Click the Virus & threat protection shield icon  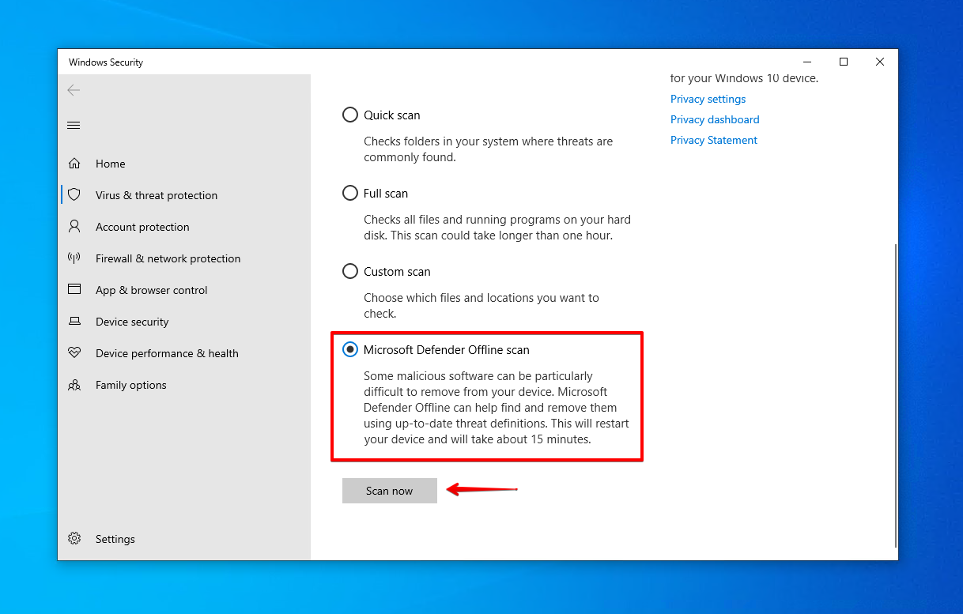pos(74,195)
